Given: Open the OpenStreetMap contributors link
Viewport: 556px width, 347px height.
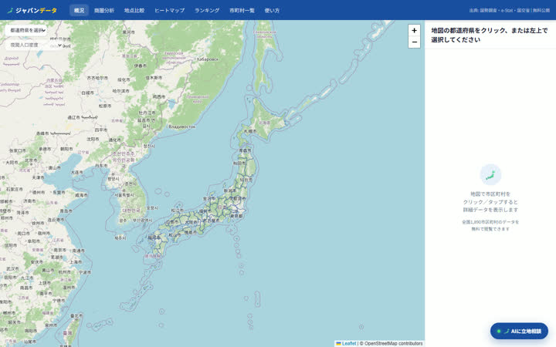Looking at the screenshot, I should [393, 343].
